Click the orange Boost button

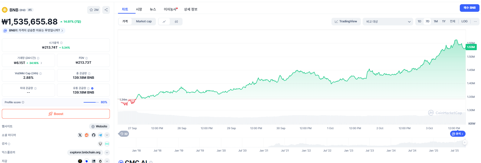56,114
